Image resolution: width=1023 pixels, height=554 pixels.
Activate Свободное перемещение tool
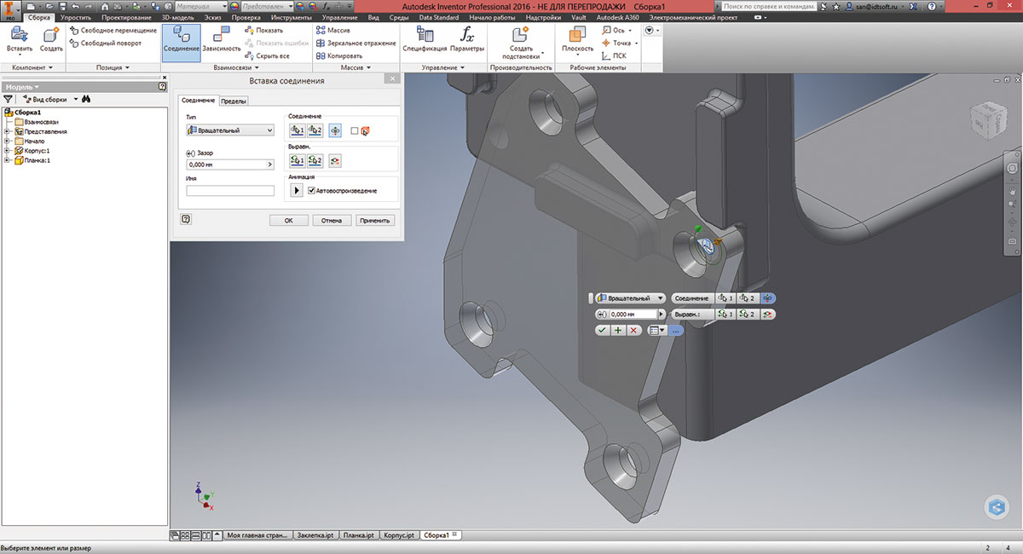114,31
